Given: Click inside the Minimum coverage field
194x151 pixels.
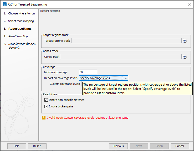Looking at the screenshot, I should point(88,72).
